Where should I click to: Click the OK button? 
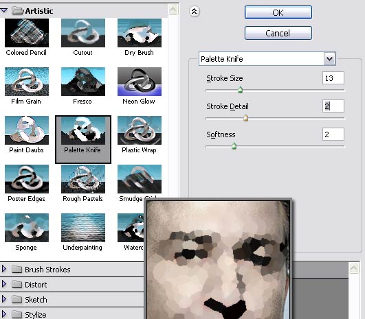[x=278, y=12]
